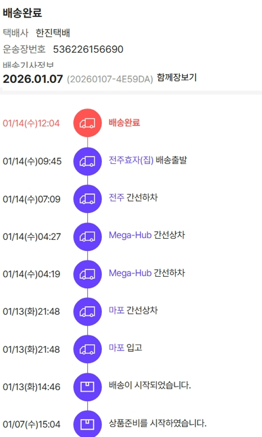
Task: Click truck icon for 전주효자(집) 배송출발
Action: (87, 161)
